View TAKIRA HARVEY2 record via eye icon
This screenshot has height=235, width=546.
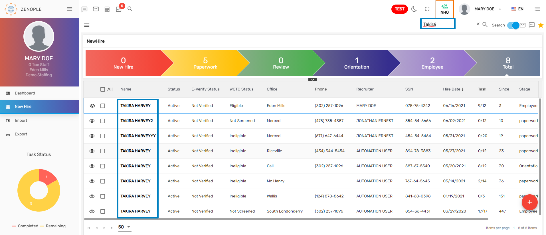pyautogui.click(x=92, y=121)
